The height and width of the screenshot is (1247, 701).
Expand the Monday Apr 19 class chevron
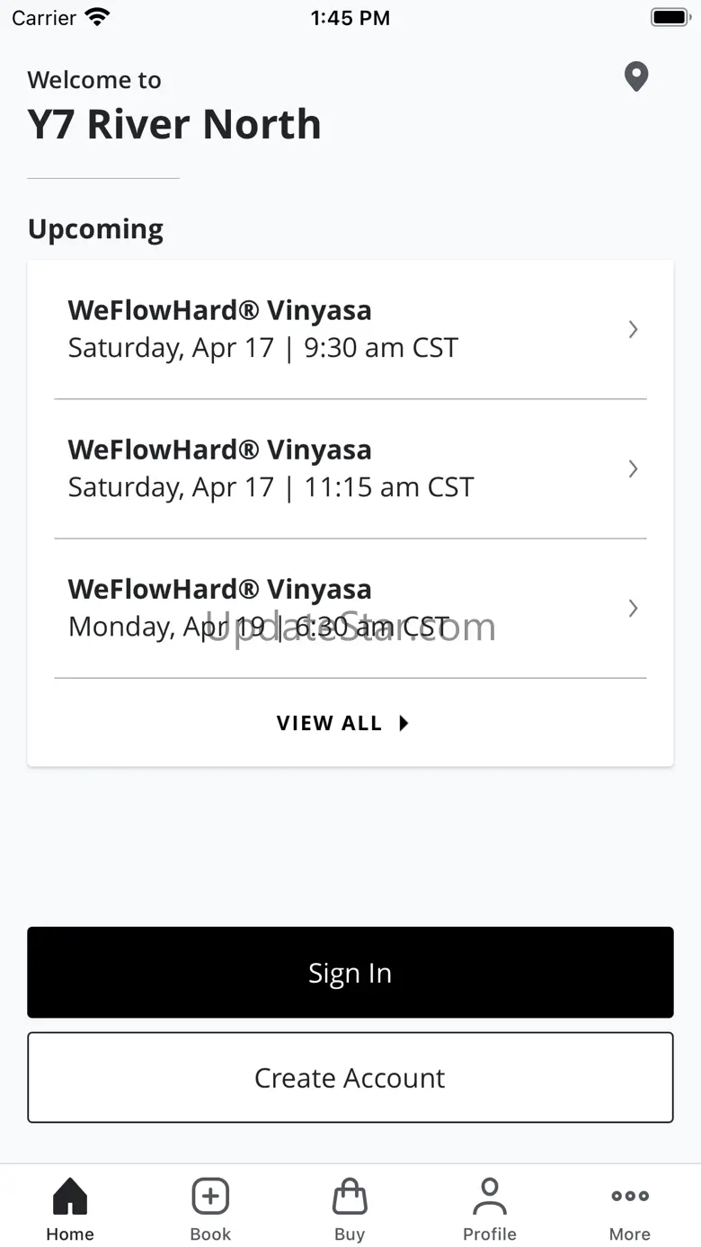coord(633,608)
